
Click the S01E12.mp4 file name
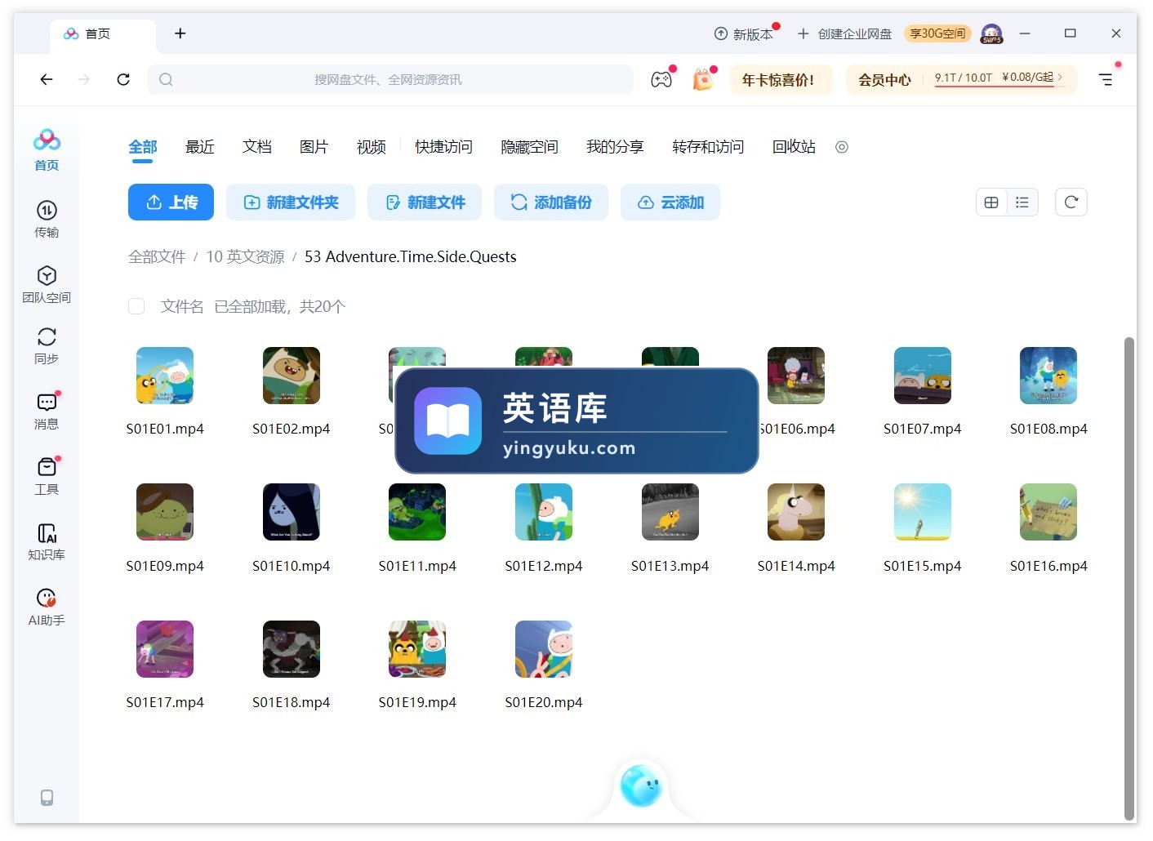544,566
